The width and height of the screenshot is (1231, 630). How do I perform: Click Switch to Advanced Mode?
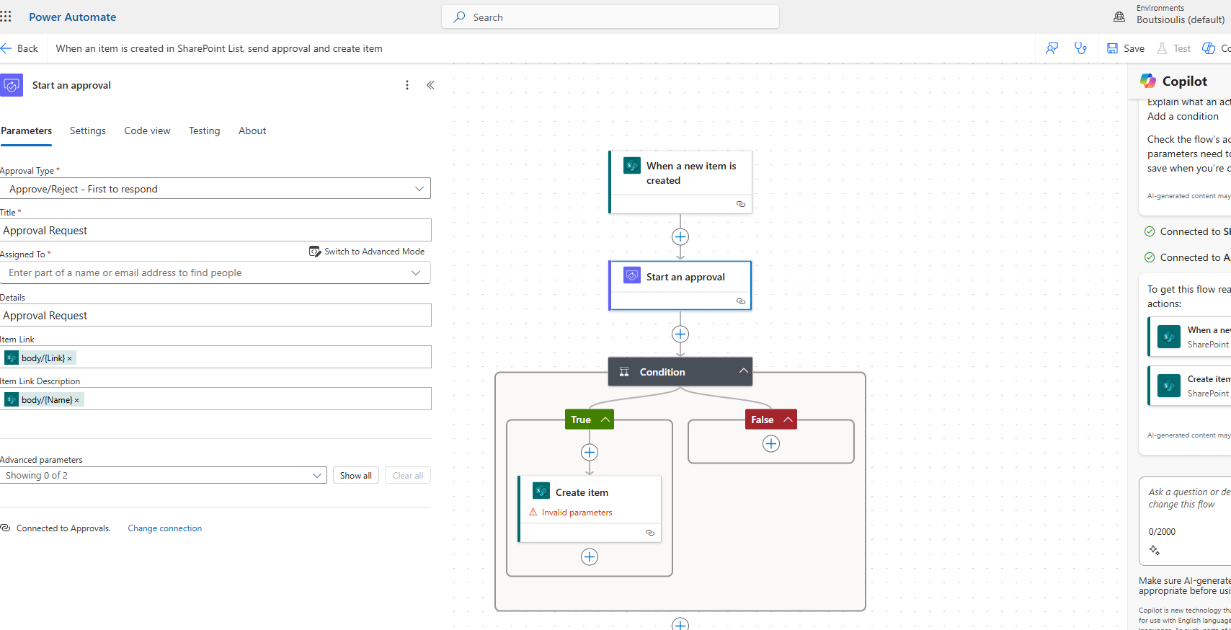click(367, 252)
